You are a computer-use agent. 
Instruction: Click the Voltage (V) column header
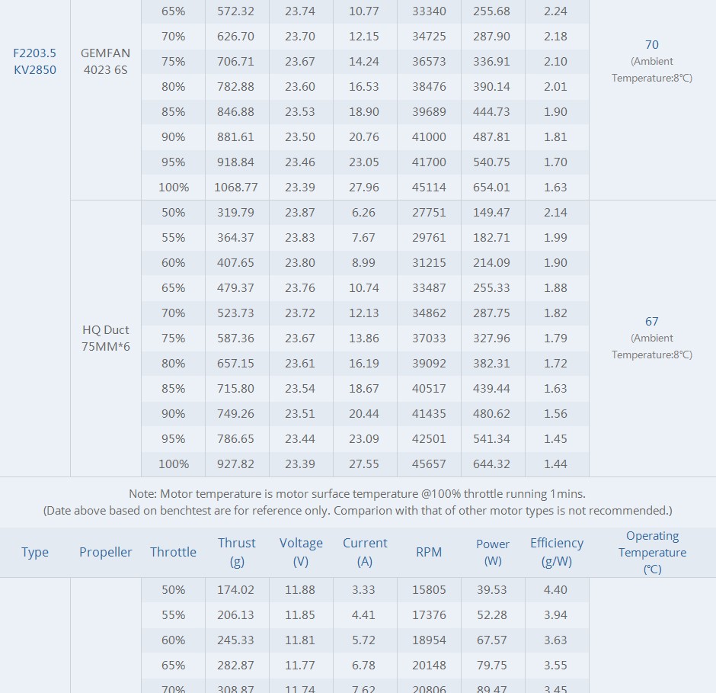(x=301, y=552)
